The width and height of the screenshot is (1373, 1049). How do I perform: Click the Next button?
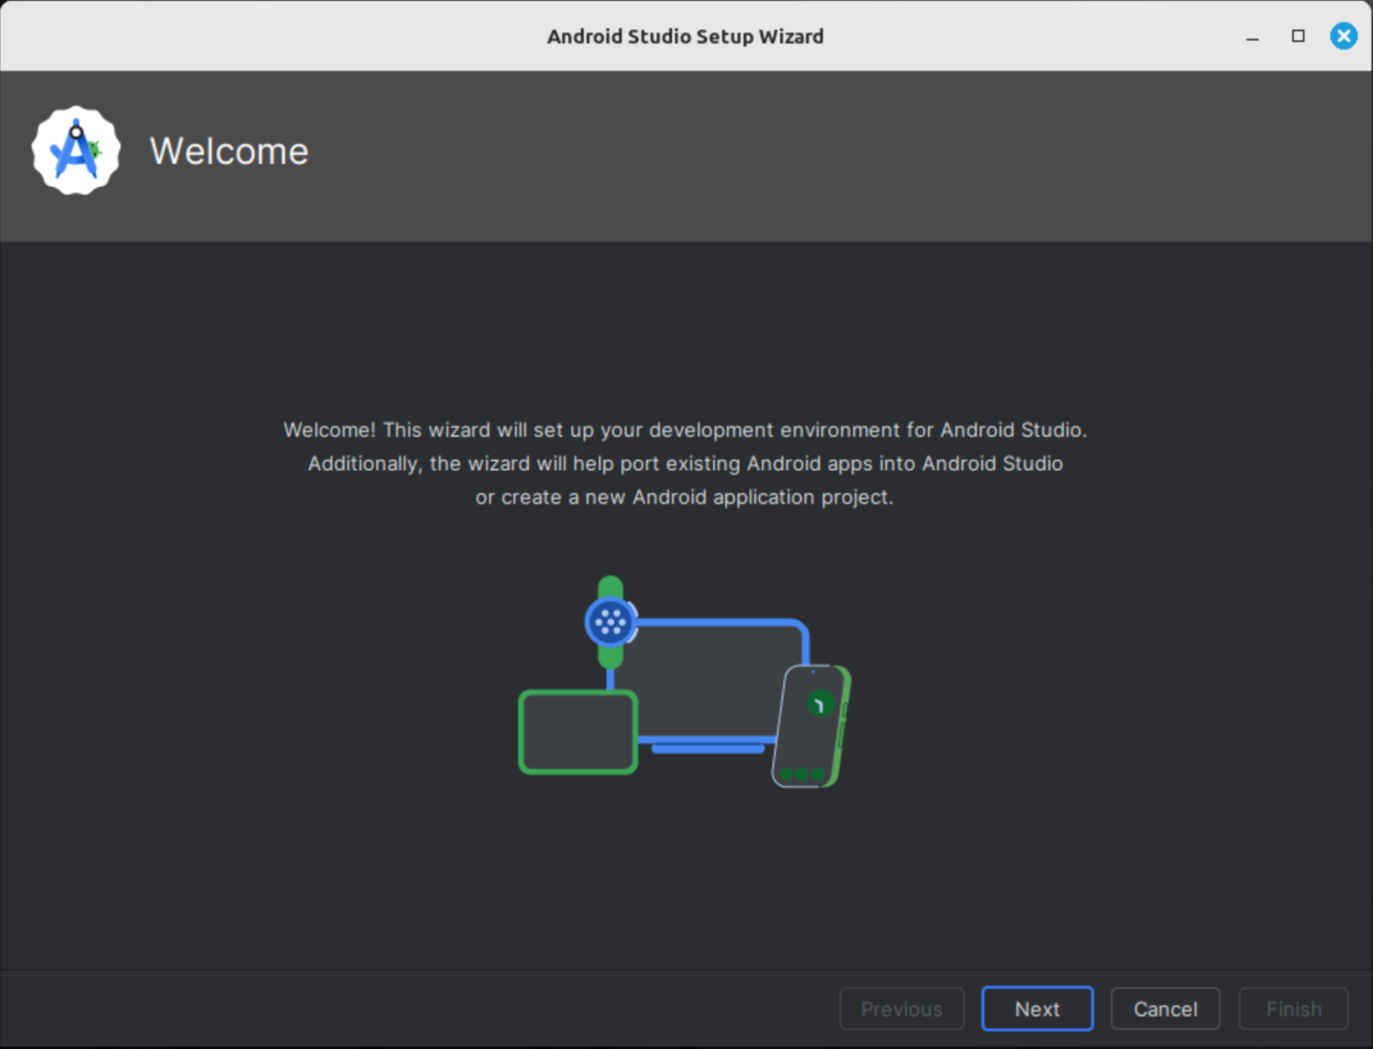pyautogui.click(x=1037, y=1008)
